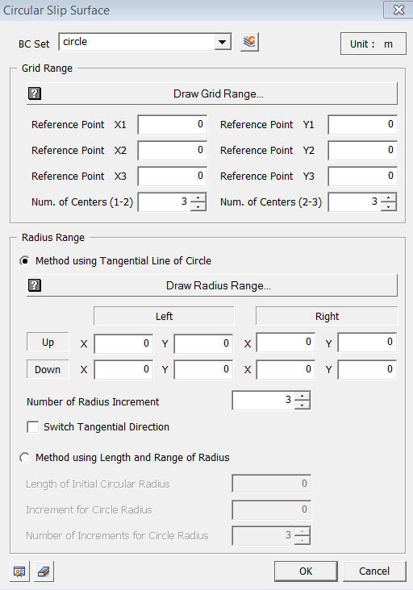The image size is (413, 590).
Task: Click the Cancel button
Action: point(374,571)
